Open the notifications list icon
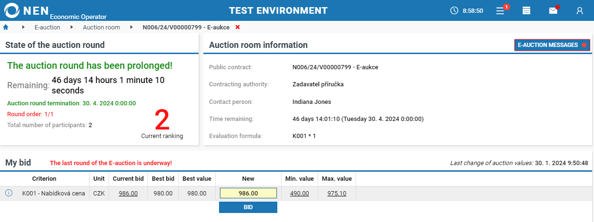This screenshot has height=222, width=594. 500,10
